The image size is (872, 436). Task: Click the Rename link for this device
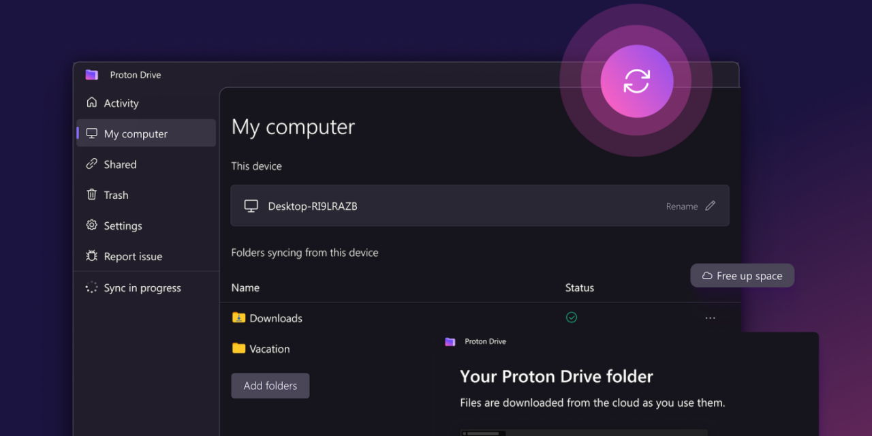click(x=681, y=206)
